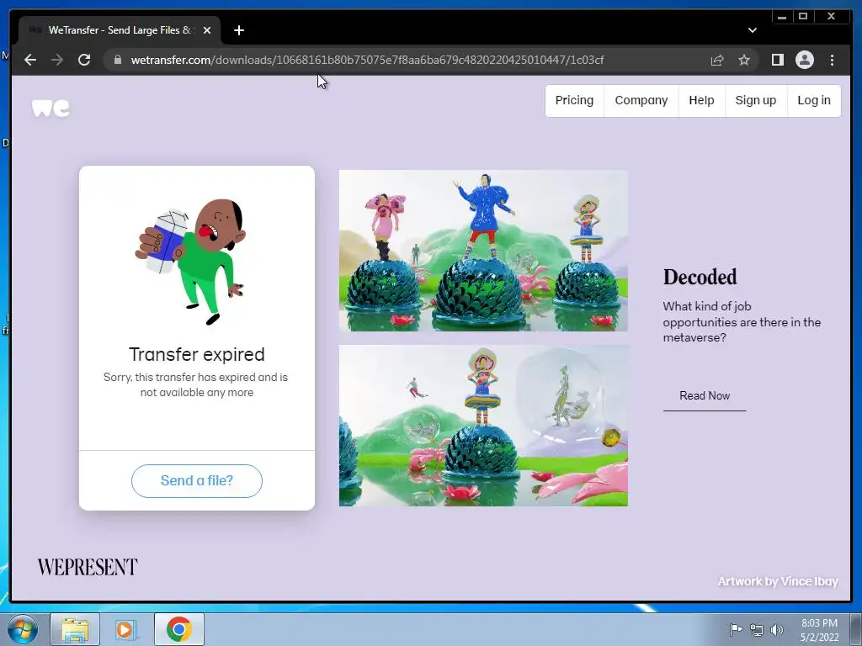Click the Decoded headline
This screenshot has height=646, width=862.
[700, 277]
